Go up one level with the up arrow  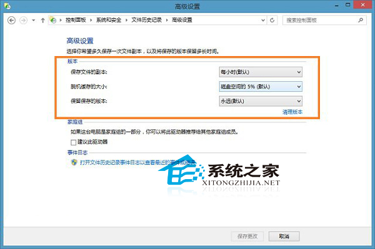coord(42,21)
